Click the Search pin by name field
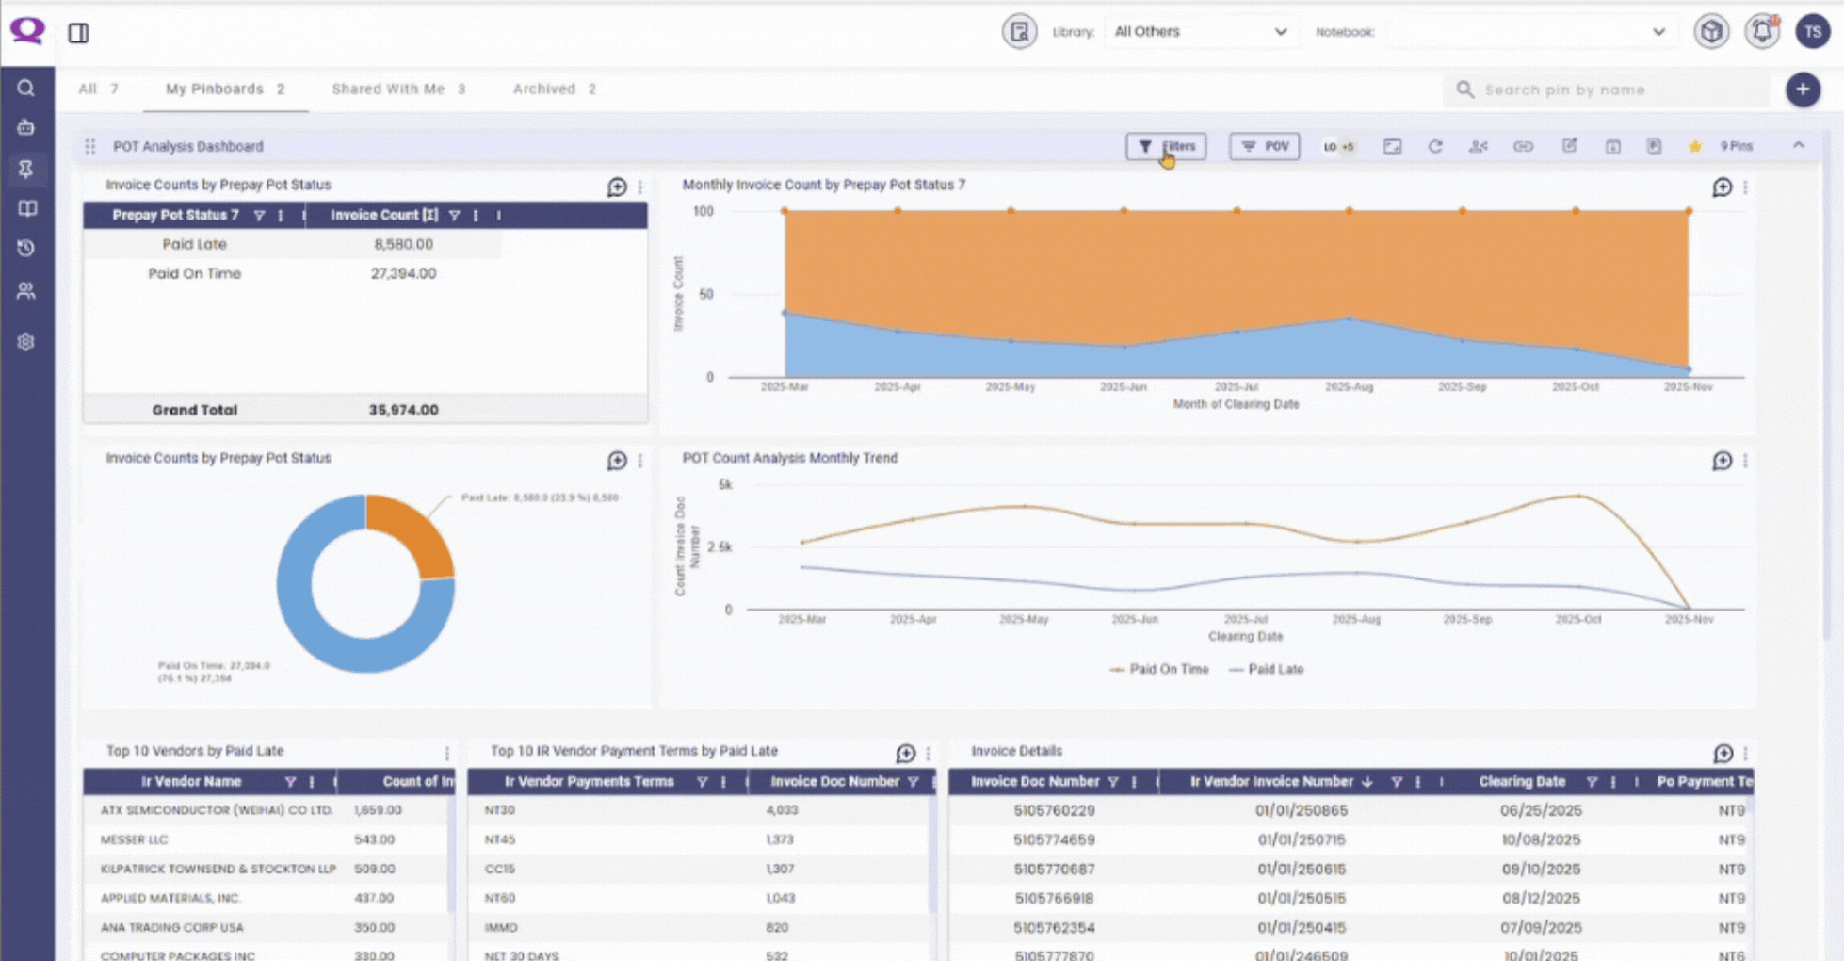The width and height of the screenshot is (1844, 961). click(1610, 90)
